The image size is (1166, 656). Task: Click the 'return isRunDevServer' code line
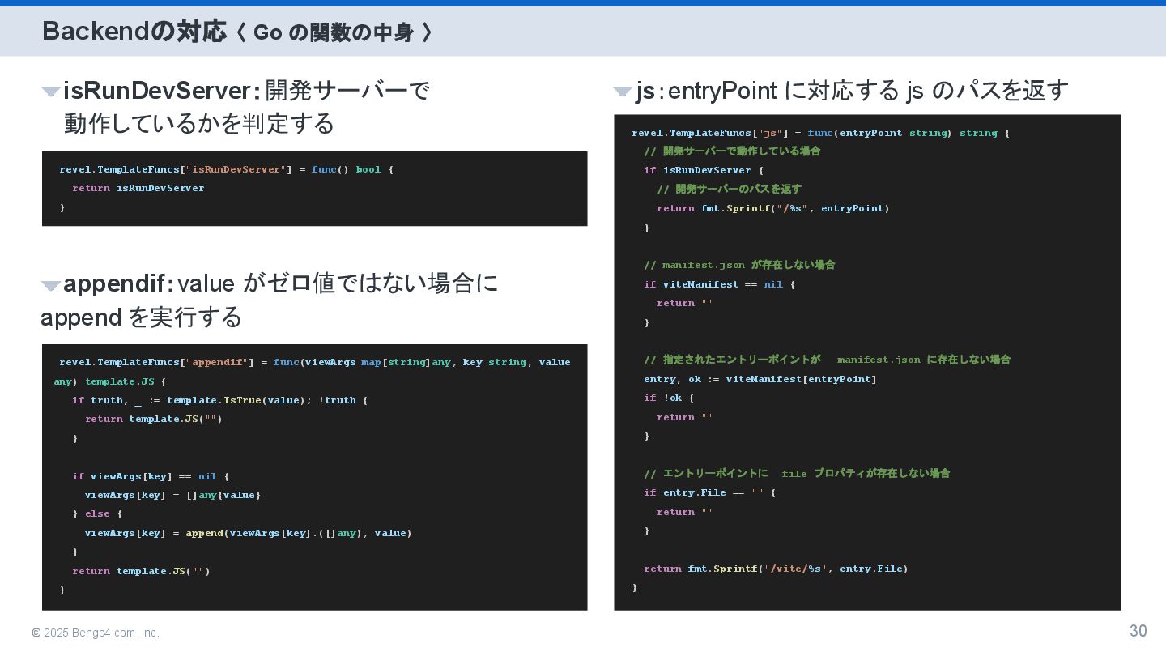tap(138, 188)
